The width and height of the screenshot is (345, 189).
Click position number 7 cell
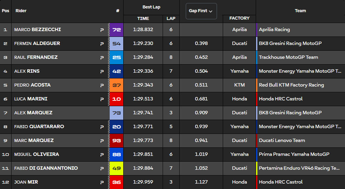click(5, 113)
